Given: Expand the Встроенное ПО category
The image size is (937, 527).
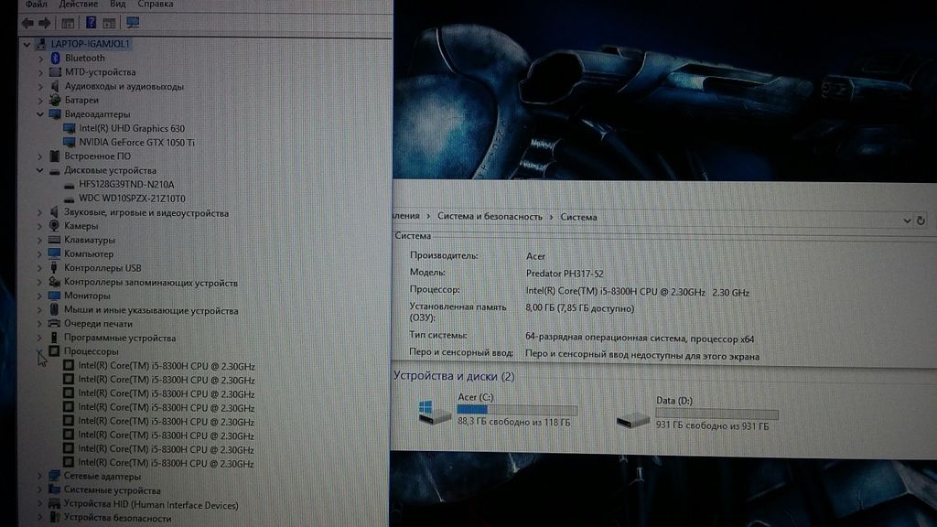Looking at the screenshot, I should coord(40,156).
